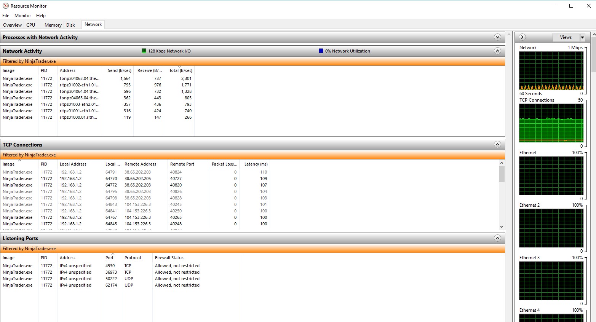Open the File menu
596x322 pixels.
(6, 16)
